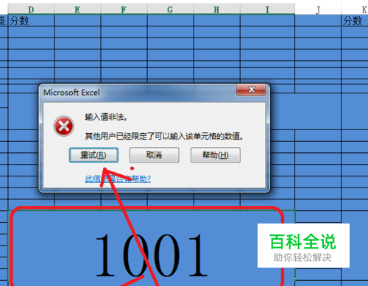
Task: Click the 取消 cancel button
Action: click(155, 155)
